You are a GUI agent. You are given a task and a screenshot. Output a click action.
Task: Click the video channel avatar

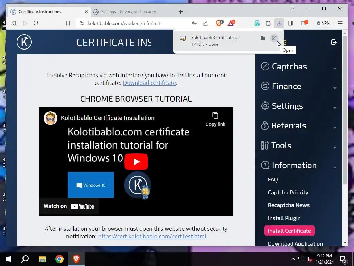click(x=50, y=118)
